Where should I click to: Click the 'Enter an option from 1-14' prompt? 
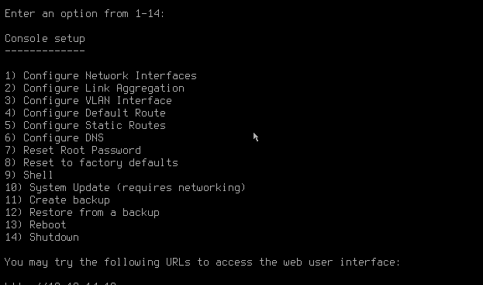tap(85, 14)
